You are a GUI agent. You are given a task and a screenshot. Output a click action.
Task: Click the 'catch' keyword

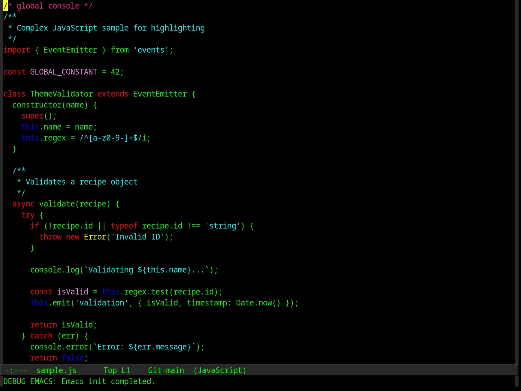(41, 336)
